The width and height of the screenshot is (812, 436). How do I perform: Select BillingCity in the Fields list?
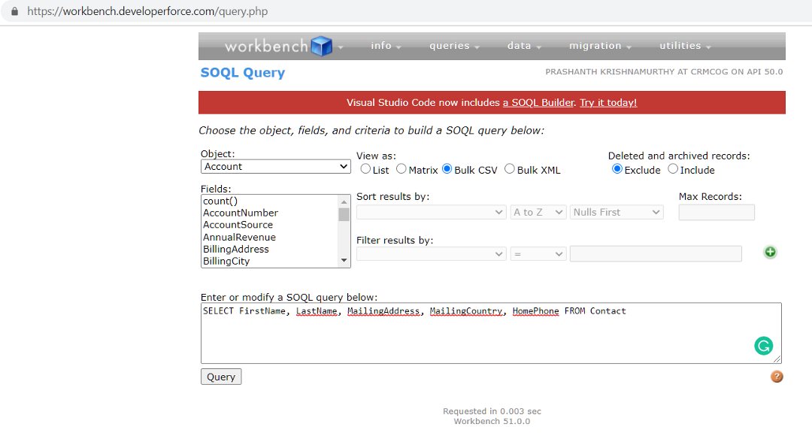click(226, 261)
